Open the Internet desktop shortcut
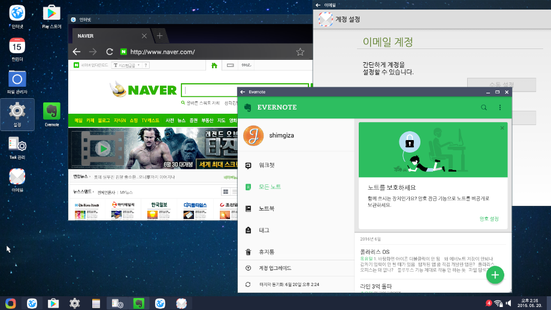 pyautogui.click(x=17, y=17)
